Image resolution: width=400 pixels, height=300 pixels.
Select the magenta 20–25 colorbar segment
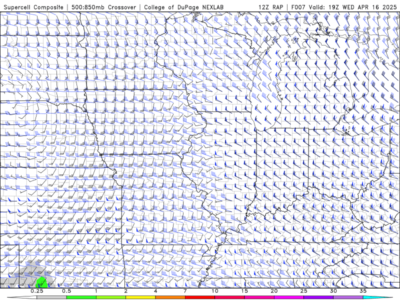click(x=289, y=297)
